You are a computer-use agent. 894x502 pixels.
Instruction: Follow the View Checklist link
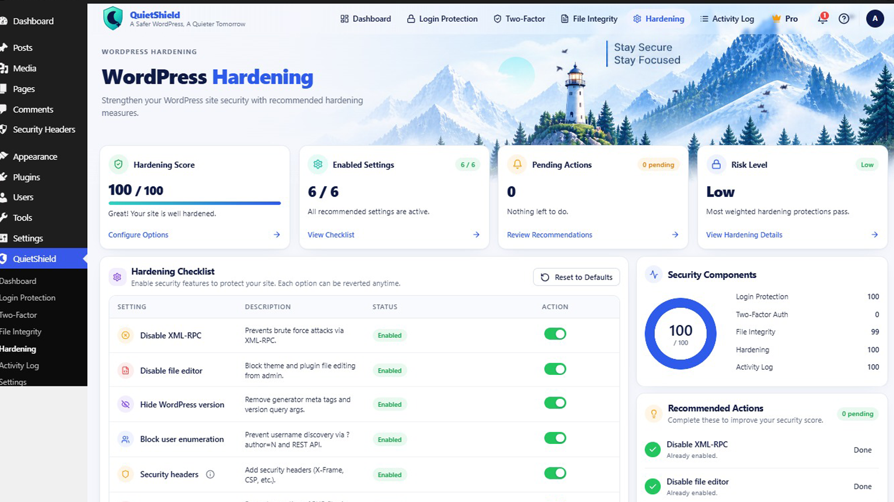click(x=331, y=235)
